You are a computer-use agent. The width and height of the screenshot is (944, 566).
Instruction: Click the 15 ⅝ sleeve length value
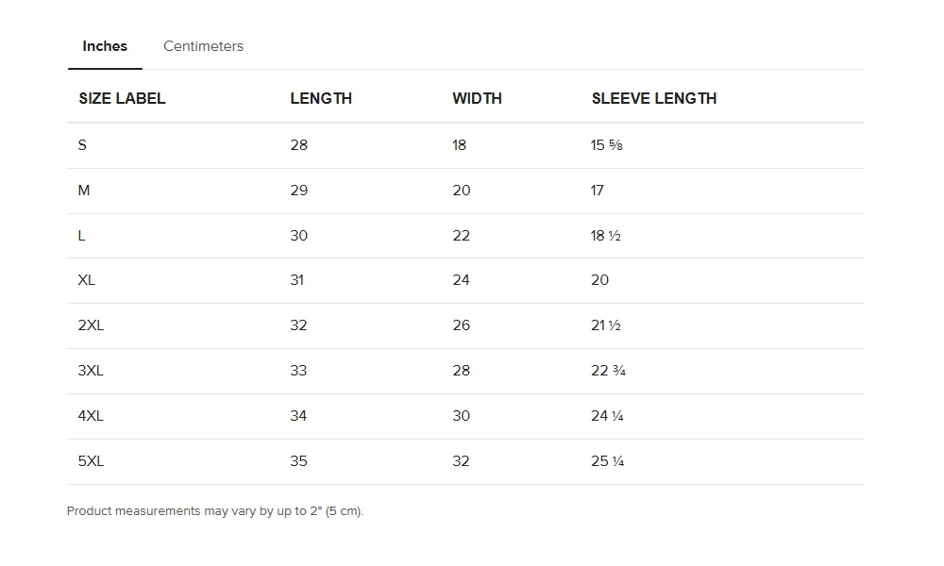coord(606,145)
